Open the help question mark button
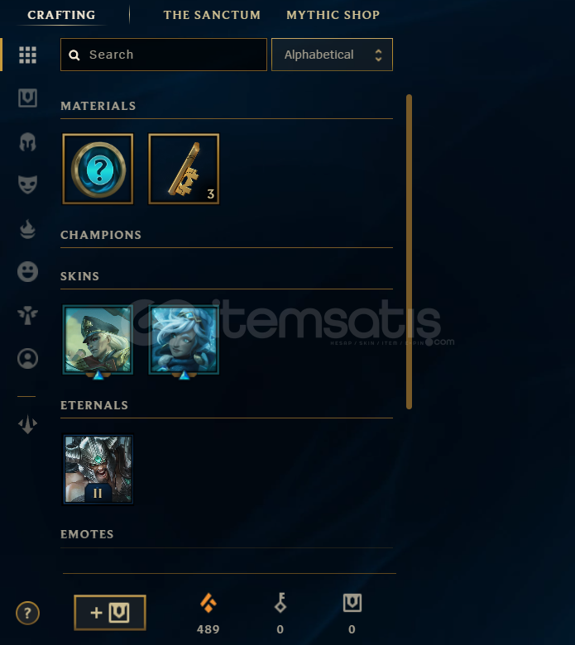The height and width of the screenshot is (645, 575). click(27, 613)
